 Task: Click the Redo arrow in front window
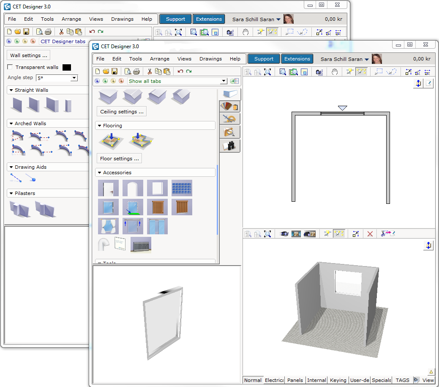click(189, 71)
